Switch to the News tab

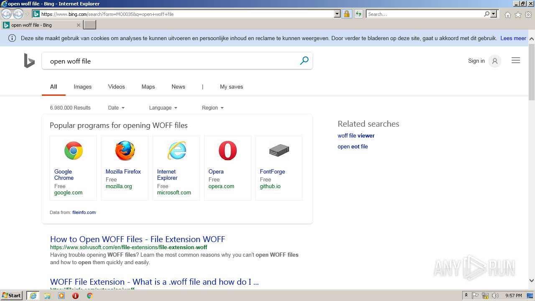178,87
